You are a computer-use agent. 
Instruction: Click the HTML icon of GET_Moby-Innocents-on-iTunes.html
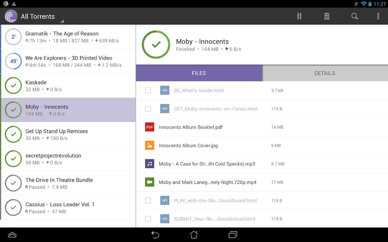(165, 109)
